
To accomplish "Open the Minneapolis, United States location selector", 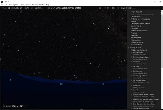I will (68, 8).
